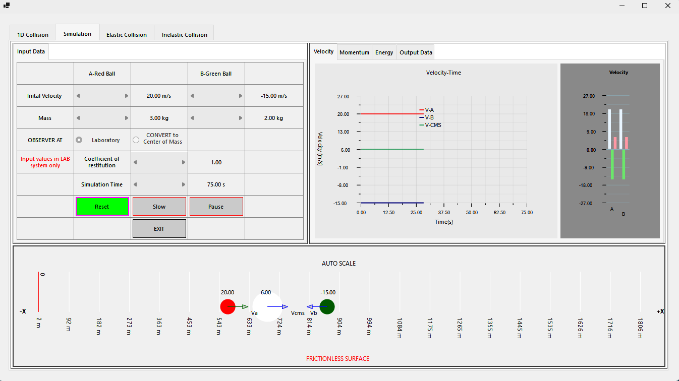The image size is (679, 381).
Task: Maximize the application window
Action: pyautogui.click(x=645, y=6)
